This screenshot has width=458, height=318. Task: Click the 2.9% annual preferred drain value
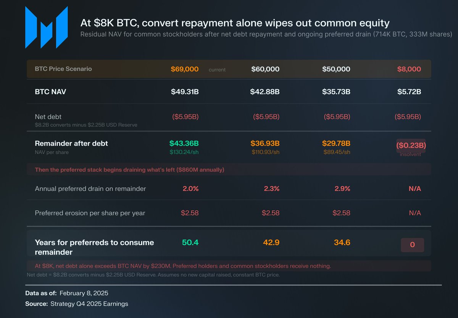pyautogui.click(x=342, y=188)
